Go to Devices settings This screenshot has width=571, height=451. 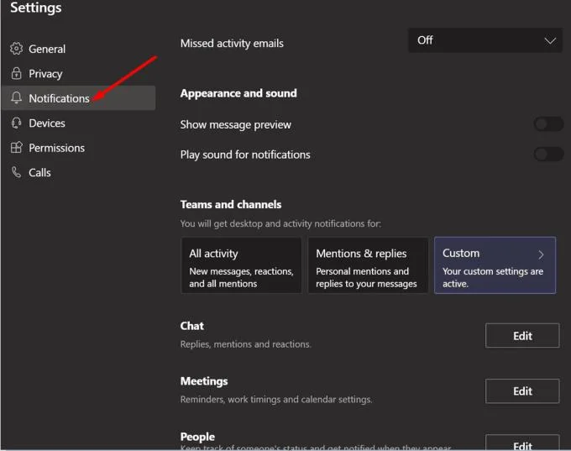point(78,123)
